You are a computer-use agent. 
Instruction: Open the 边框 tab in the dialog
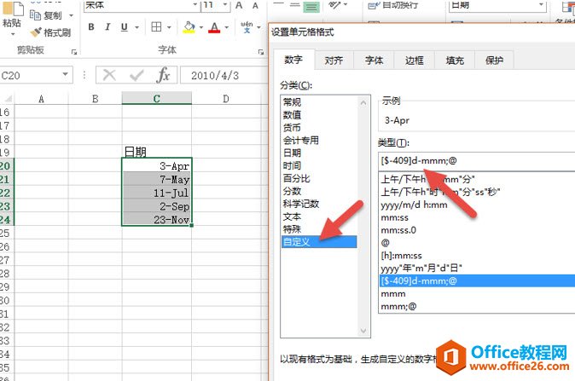(x=414, y=61)
